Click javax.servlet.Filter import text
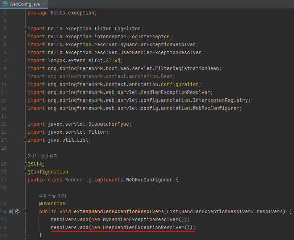 click(x=77, y=132)
